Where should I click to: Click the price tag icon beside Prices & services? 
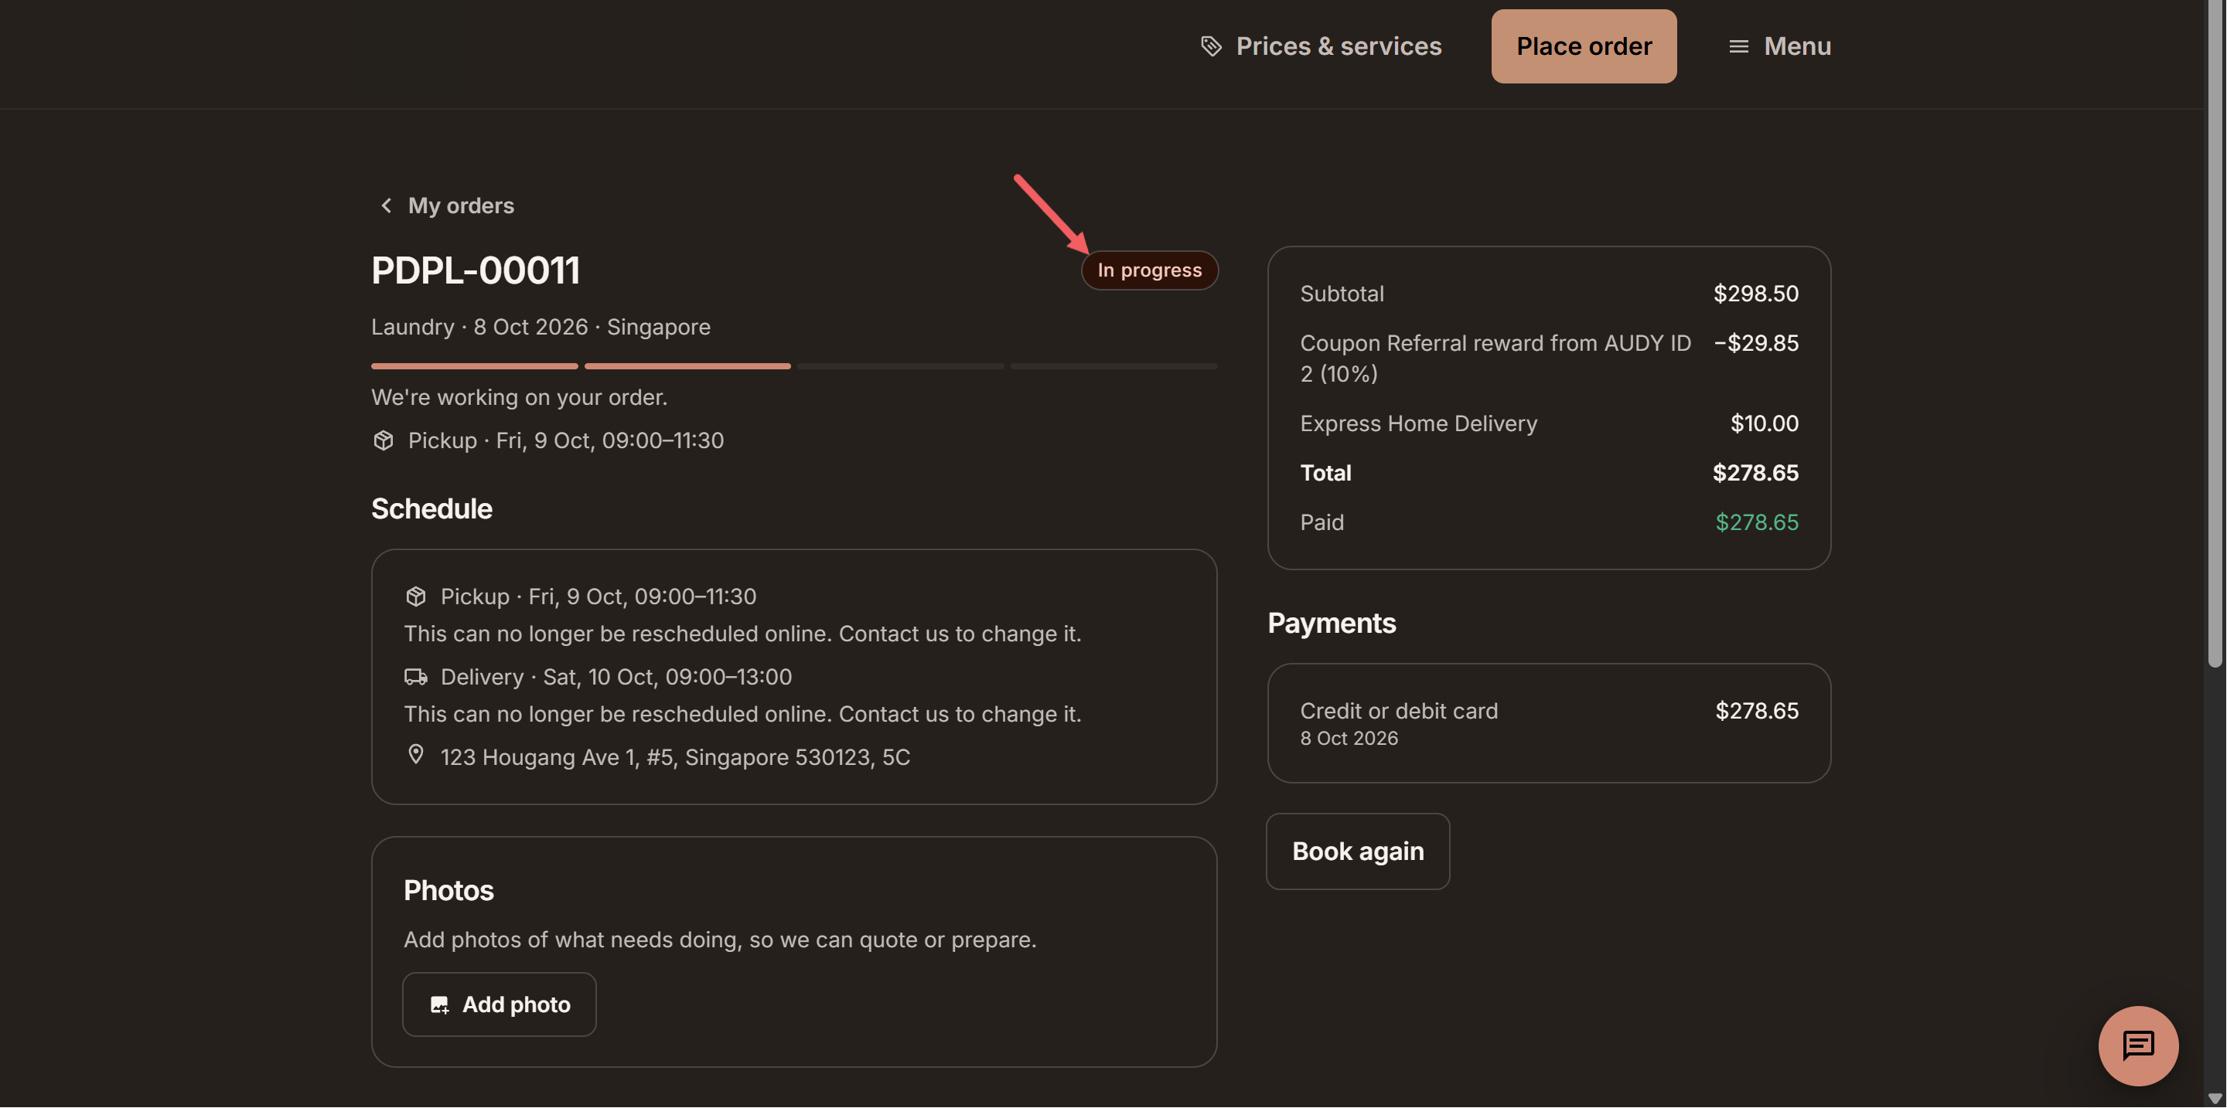[1211, 46]
